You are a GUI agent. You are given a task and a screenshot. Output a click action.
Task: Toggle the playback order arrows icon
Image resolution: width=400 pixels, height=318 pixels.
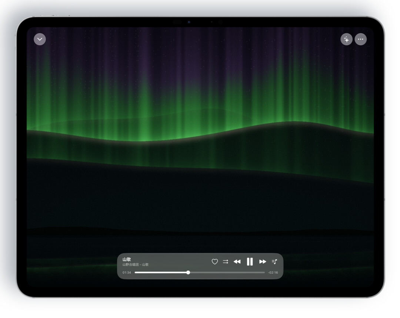(x=226, y=261)
